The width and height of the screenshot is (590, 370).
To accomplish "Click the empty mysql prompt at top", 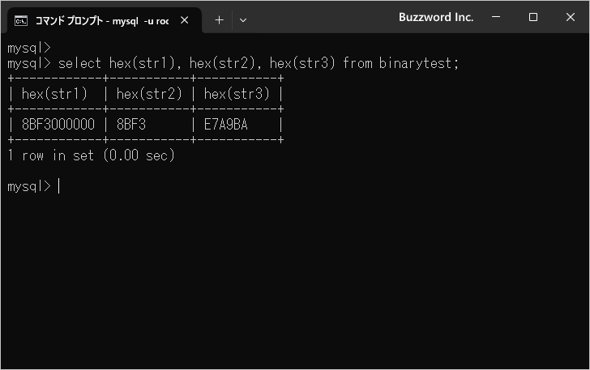I will pyautogui.click(x=29, y=48).
